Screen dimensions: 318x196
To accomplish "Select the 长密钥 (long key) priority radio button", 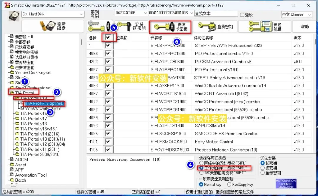I will (x=262, y=163).
